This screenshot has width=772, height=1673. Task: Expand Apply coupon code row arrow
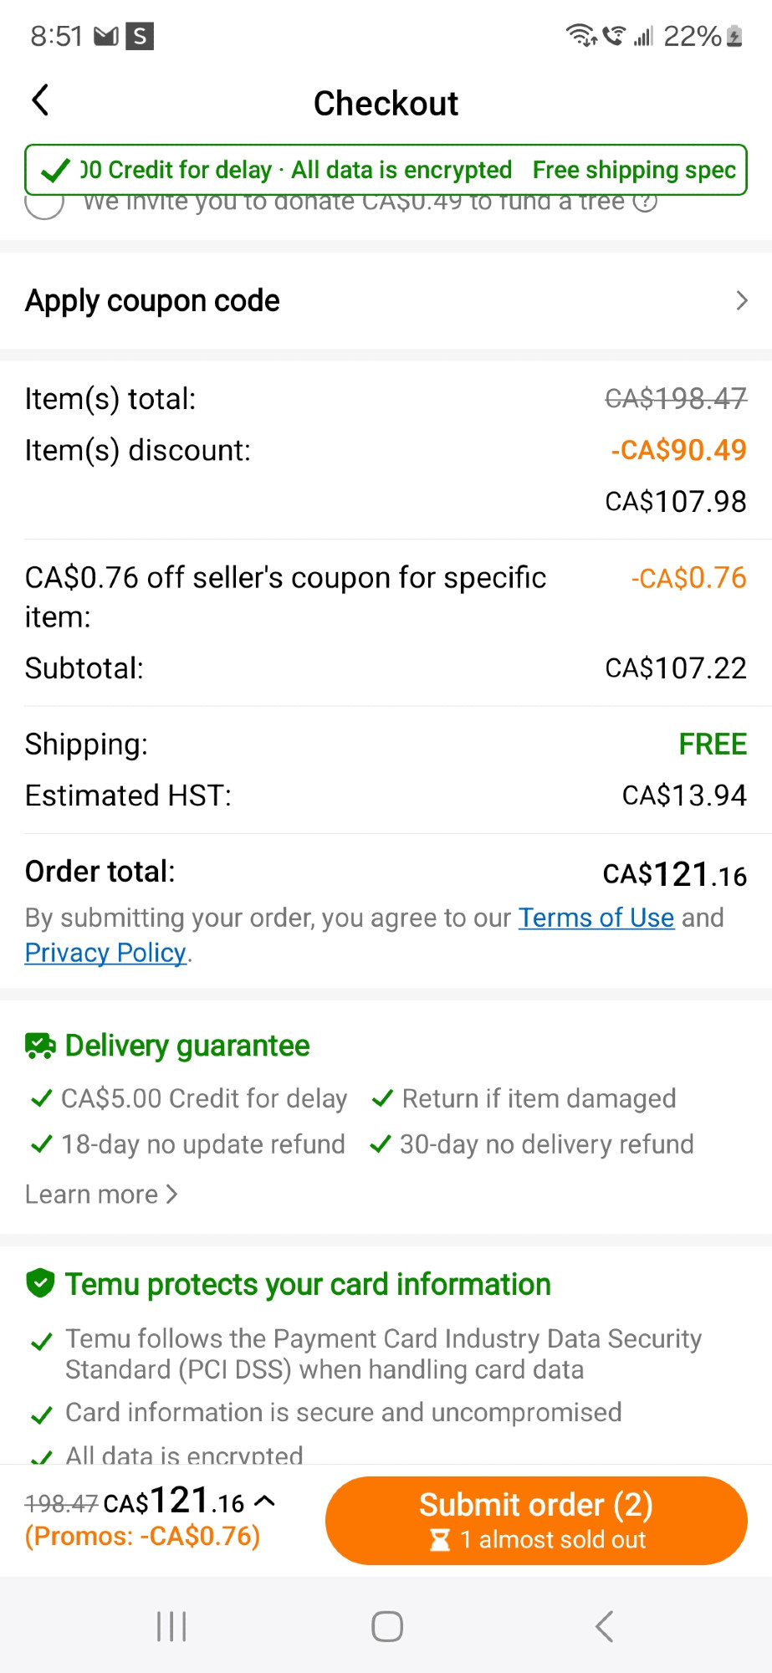coord(741,300)
